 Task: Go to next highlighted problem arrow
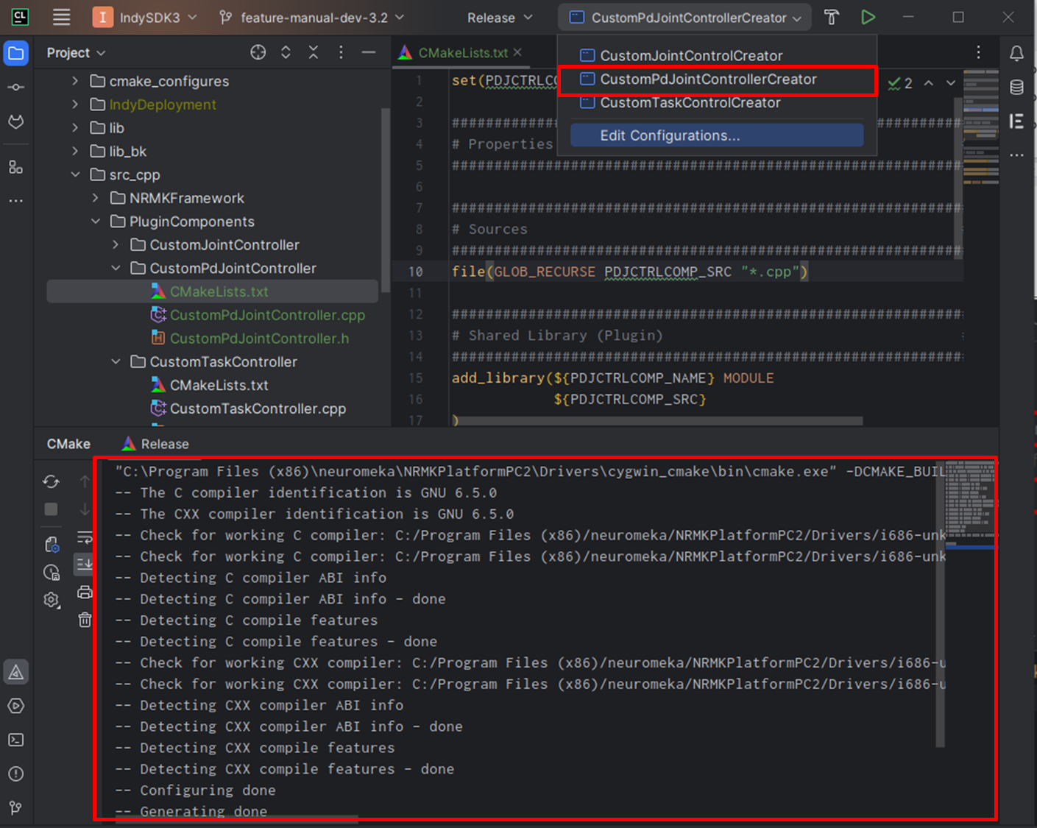pyautogui.click(x=951, y=83)
